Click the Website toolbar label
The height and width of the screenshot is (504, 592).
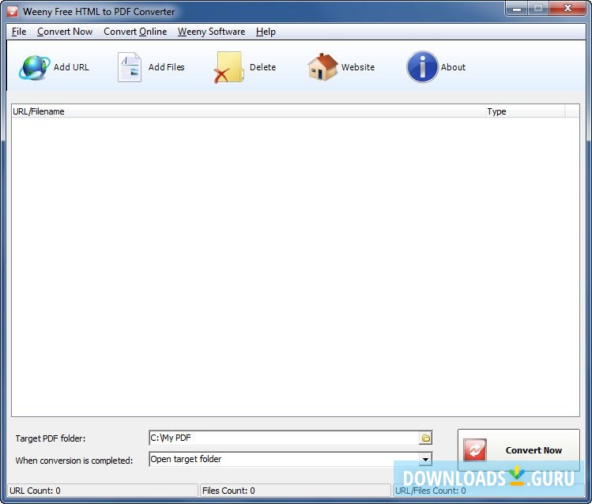[x=357, y=67]
